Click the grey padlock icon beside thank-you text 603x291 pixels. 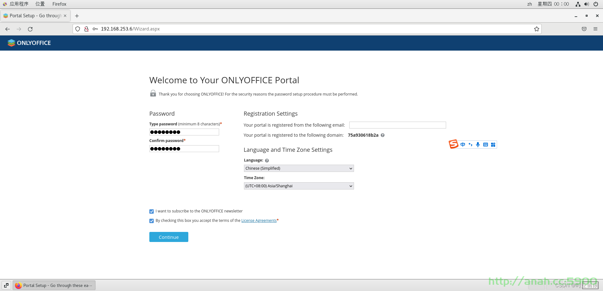(153, 93)
